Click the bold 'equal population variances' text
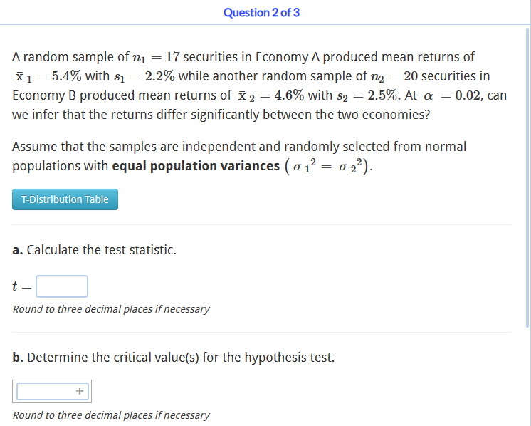Image resolution: width=531 pixels, height=426 pixels. 196,166
